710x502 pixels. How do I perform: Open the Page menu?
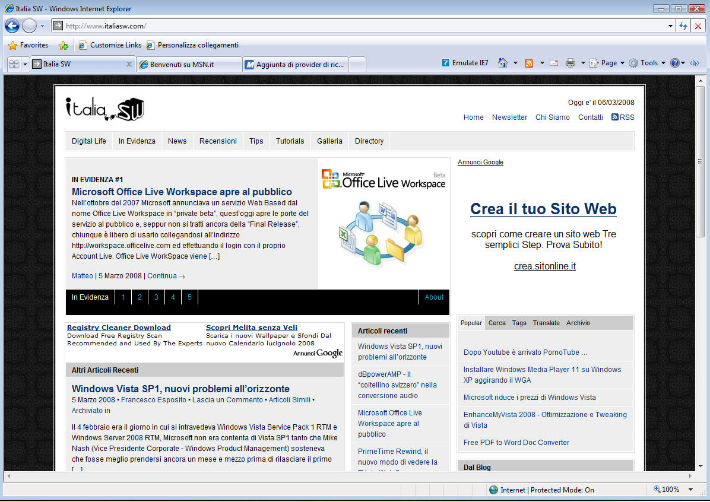[607, 63]
